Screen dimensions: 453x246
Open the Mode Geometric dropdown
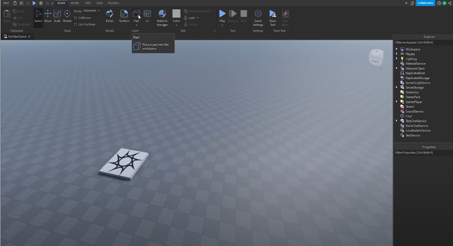click(x=92, y=11)
